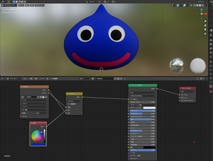Toggle the ノードを使用 checkbox
The image size is (213, 161).
pos(47,78)
